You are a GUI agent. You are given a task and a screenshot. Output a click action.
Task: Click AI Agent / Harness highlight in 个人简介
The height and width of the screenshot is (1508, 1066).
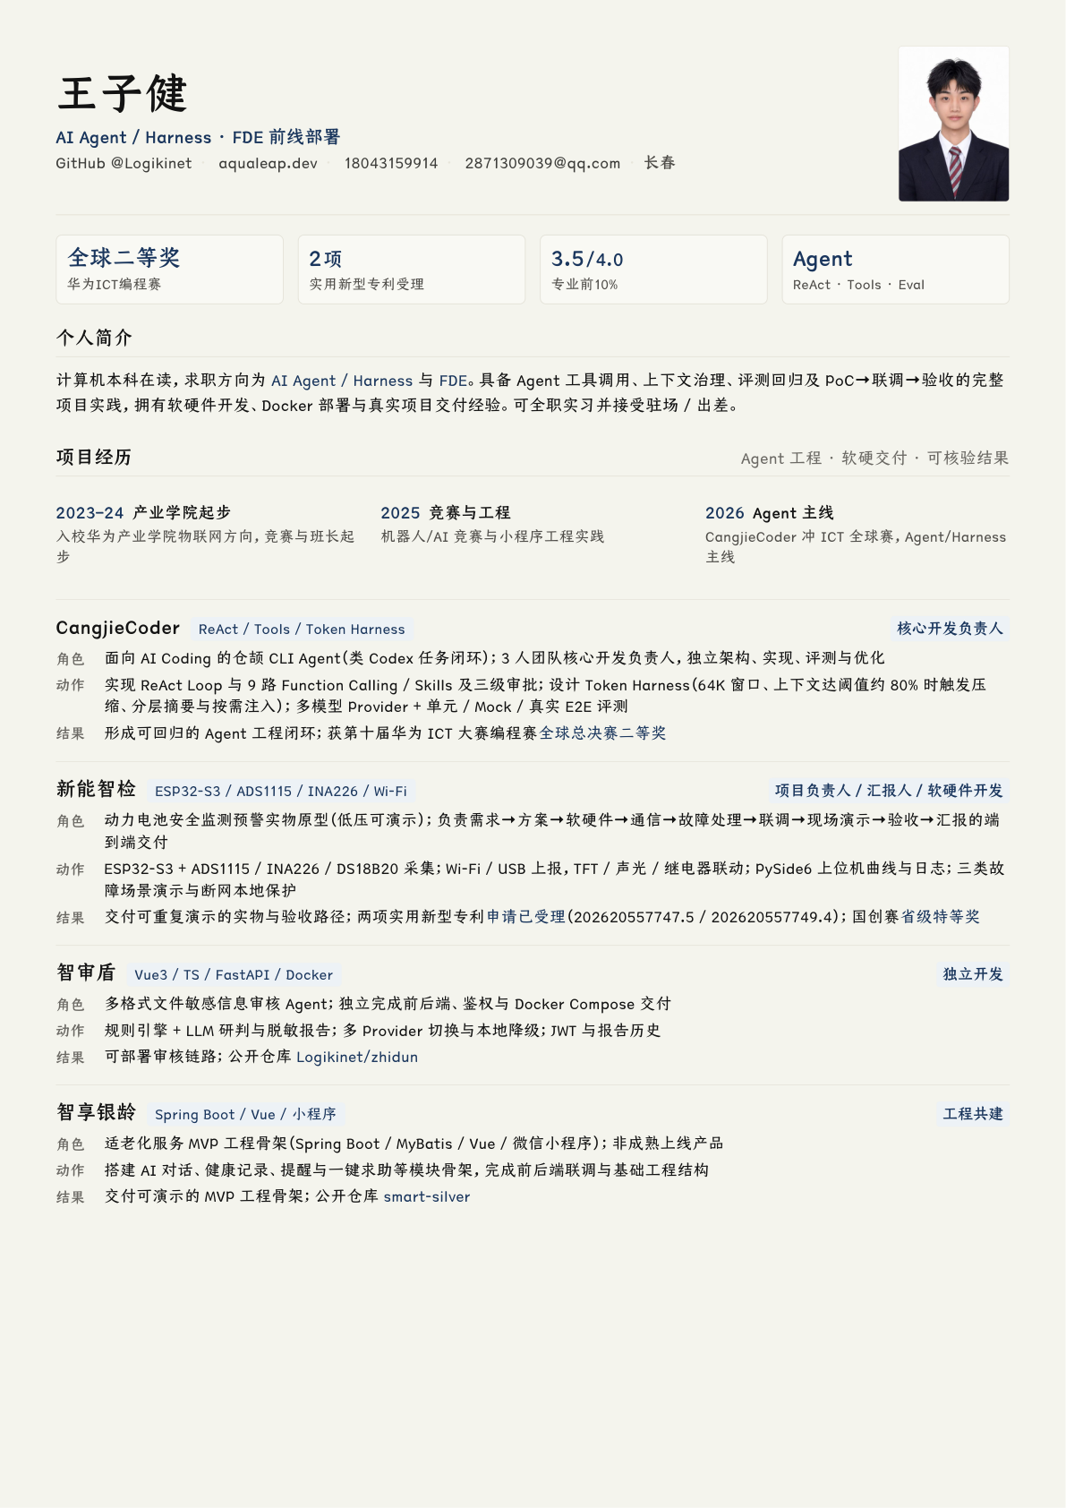(342, 381)
